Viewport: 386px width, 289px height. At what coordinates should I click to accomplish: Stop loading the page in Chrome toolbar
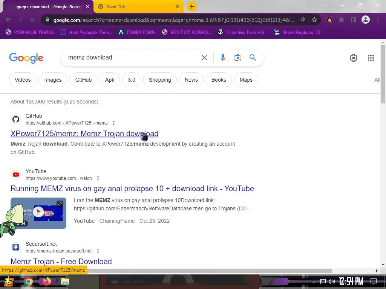(x=32, y=20)
